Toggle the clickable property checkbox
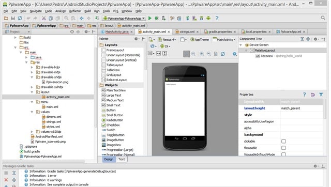This screenshot has height=187, width=331. pos(283,141)
